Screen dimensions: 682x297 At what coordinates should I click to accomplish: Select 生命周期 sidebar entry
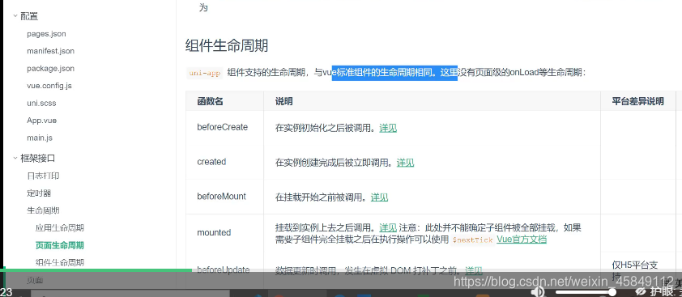pos(43,210)
